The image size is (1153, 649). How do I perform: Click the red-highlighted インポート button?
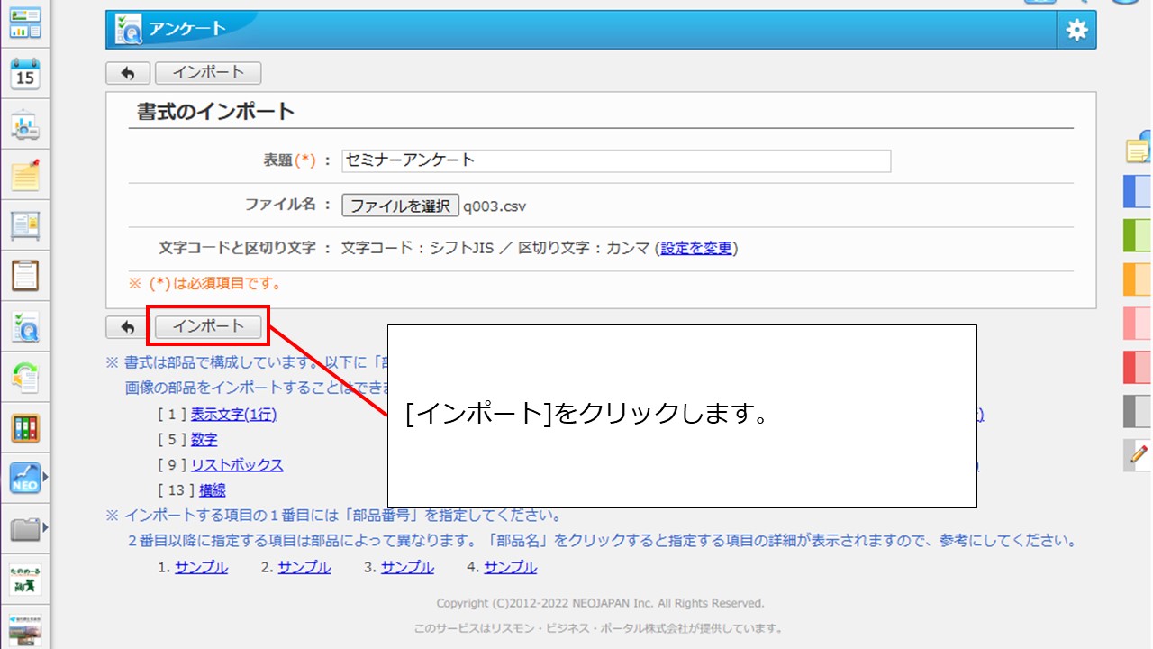(x=208, y=326)
